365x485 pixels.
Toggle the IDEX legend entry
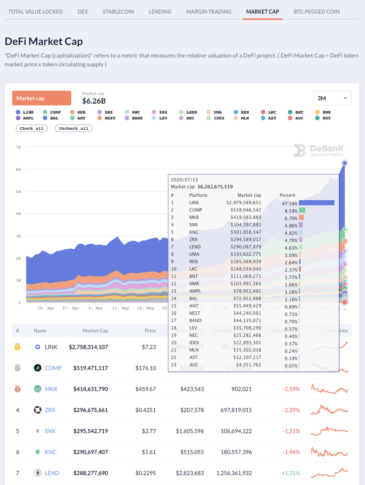click(215, 118)
